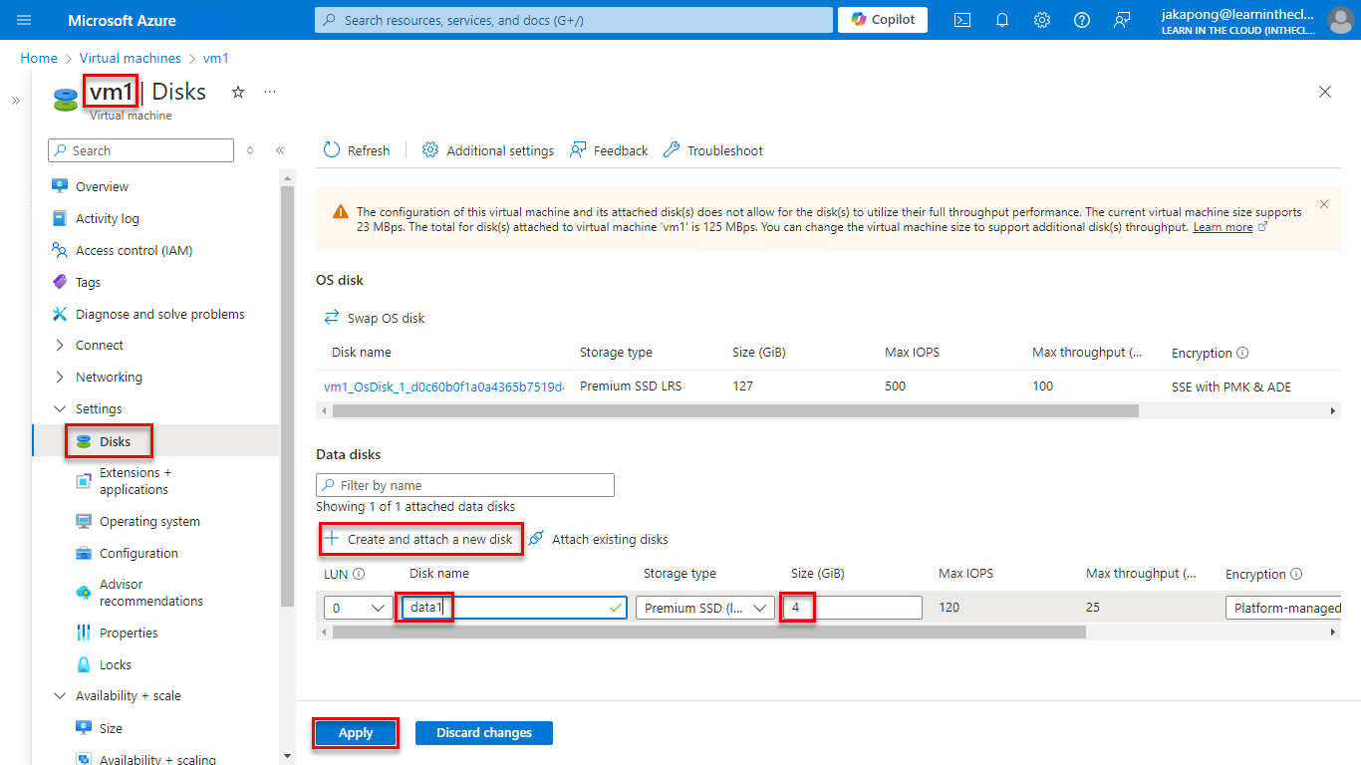Viewport: 1361px width, 765px height.
Task: Open the Platform-managed encryption dropdown
Action: point(1283,608)
